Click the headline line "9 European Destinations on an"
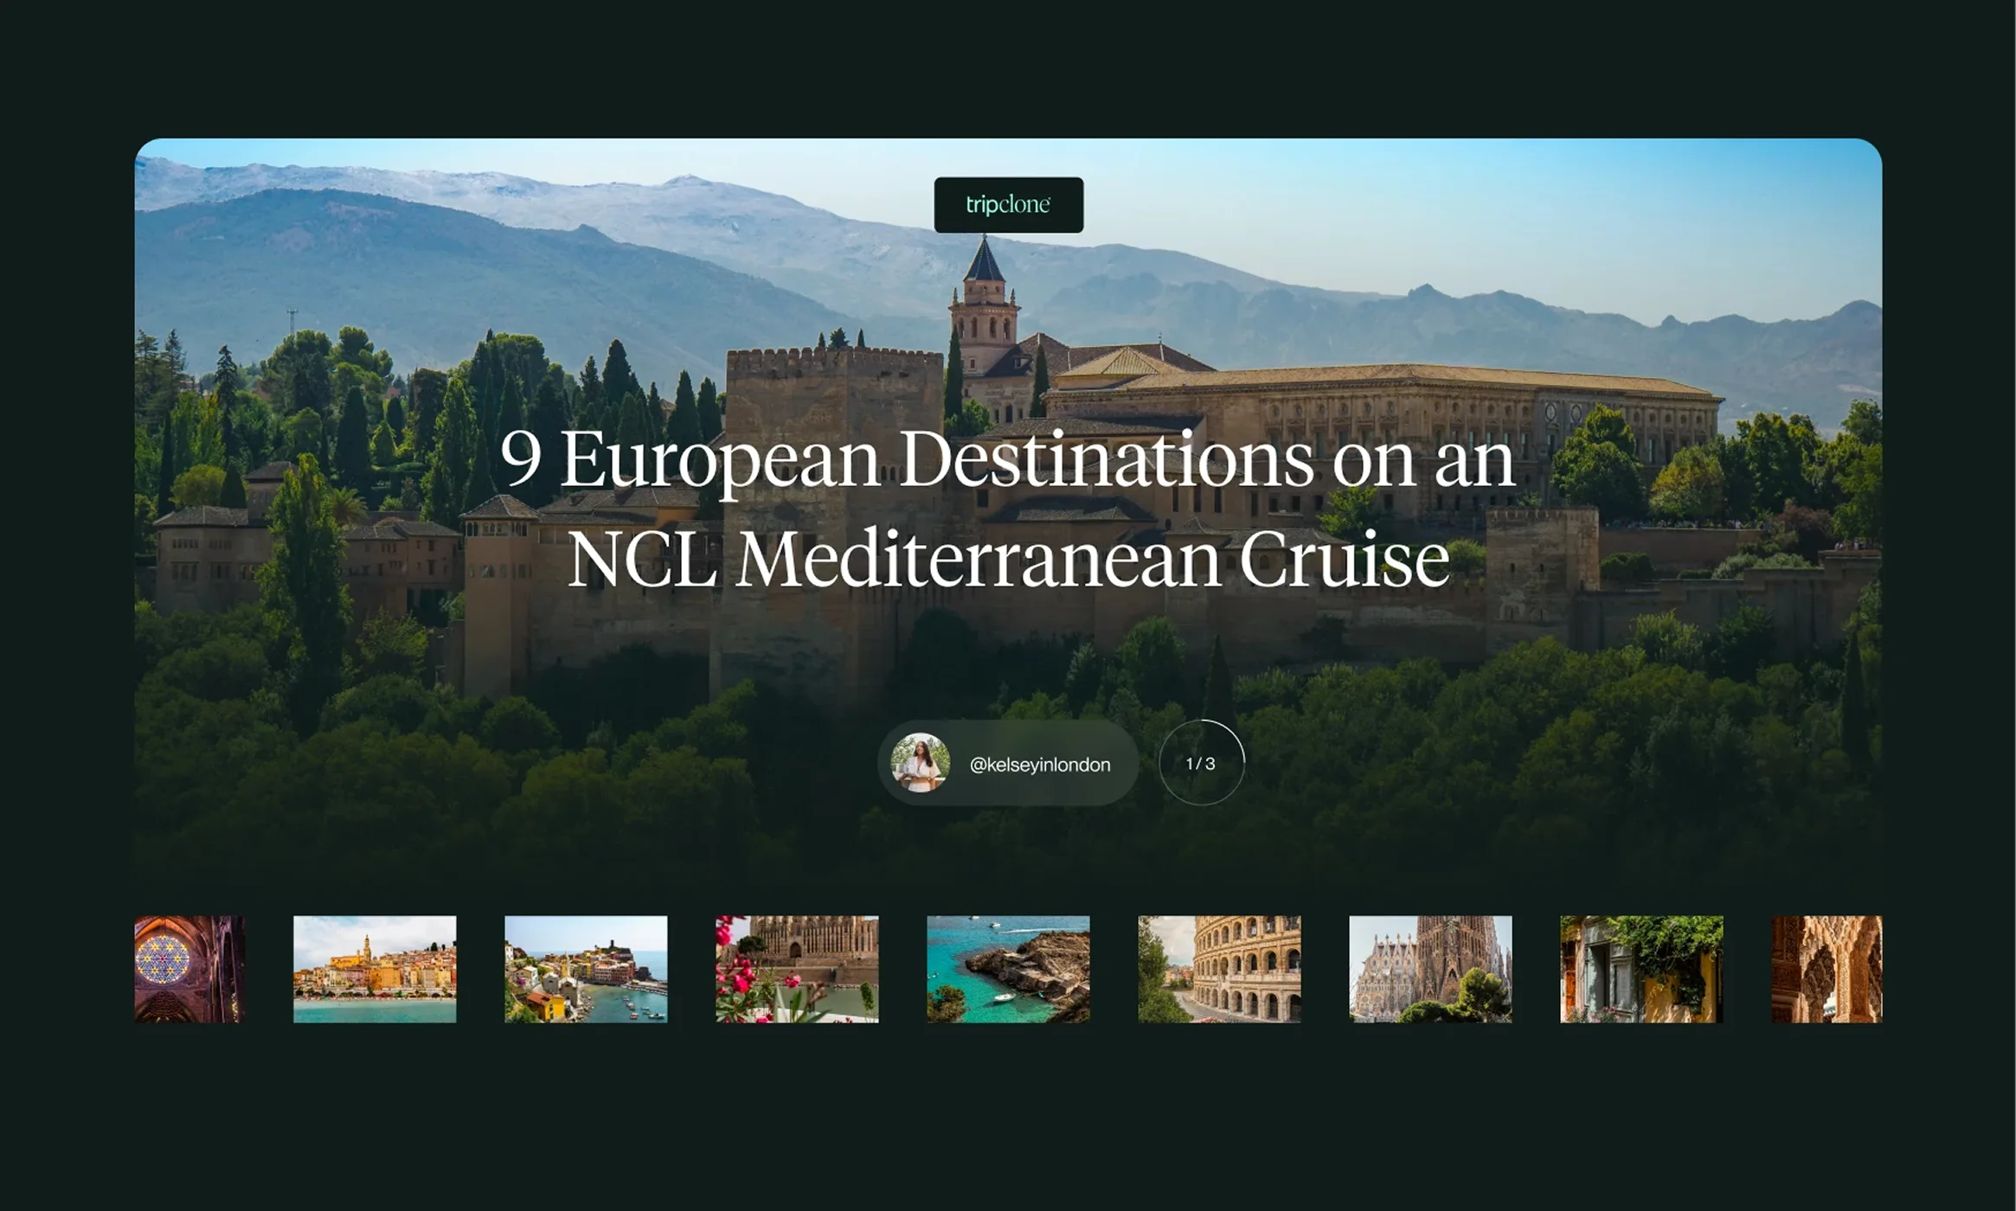The height and width of the screenshot is (1211, 2016). point(1008,461)
